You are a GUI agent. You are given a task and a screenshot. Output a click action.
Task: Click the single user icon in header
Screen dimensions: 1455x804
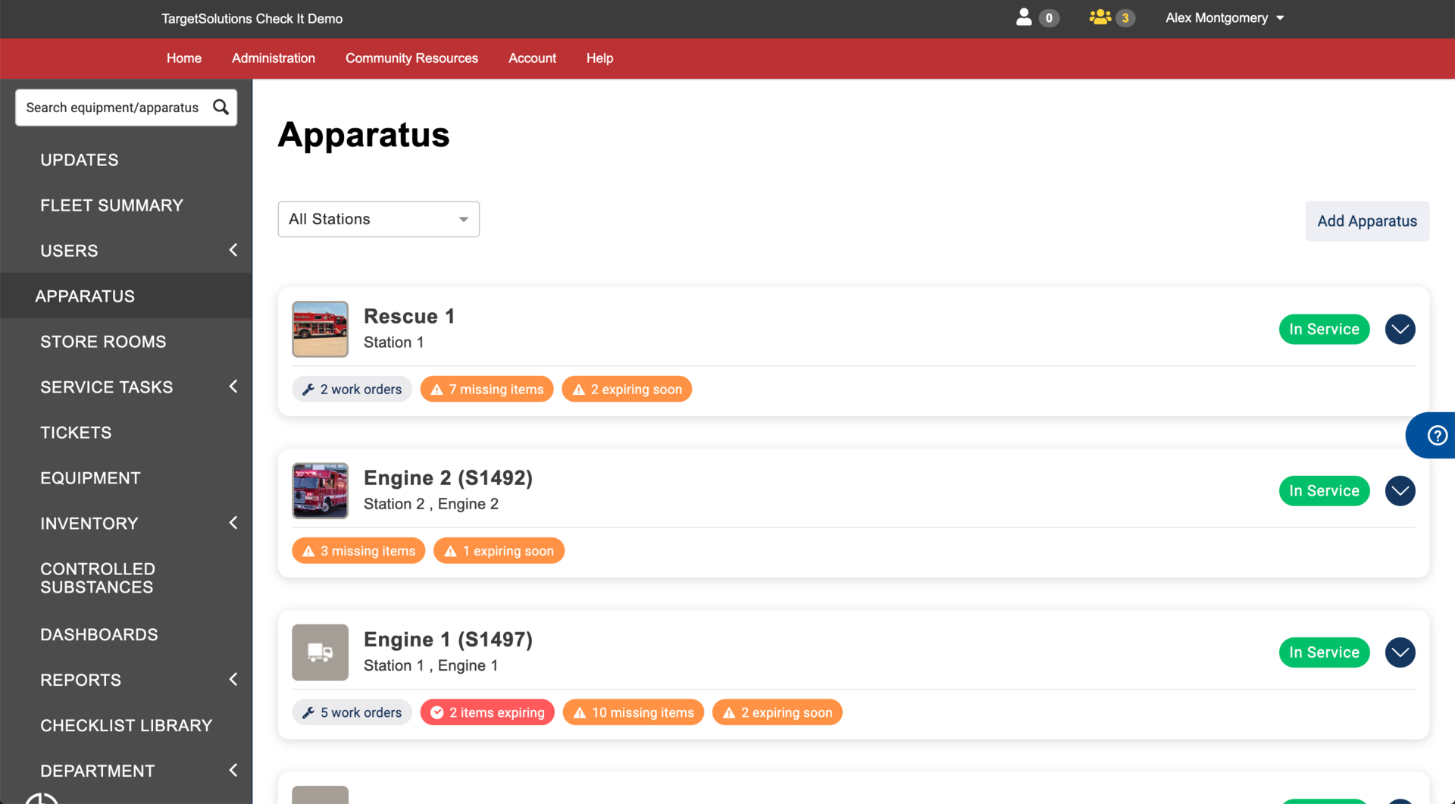click(x=1024, y=17)
